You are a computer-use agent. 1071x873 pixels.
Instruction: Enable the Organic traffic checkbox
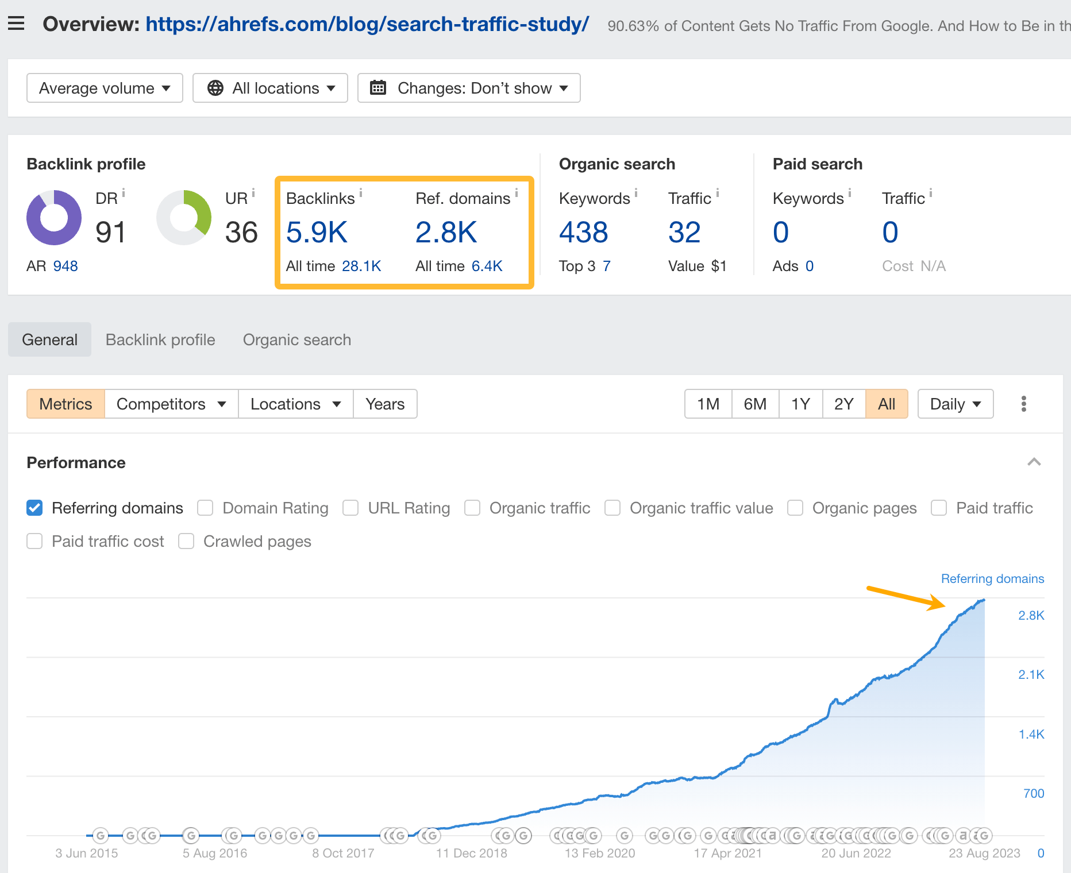[472, 508]
